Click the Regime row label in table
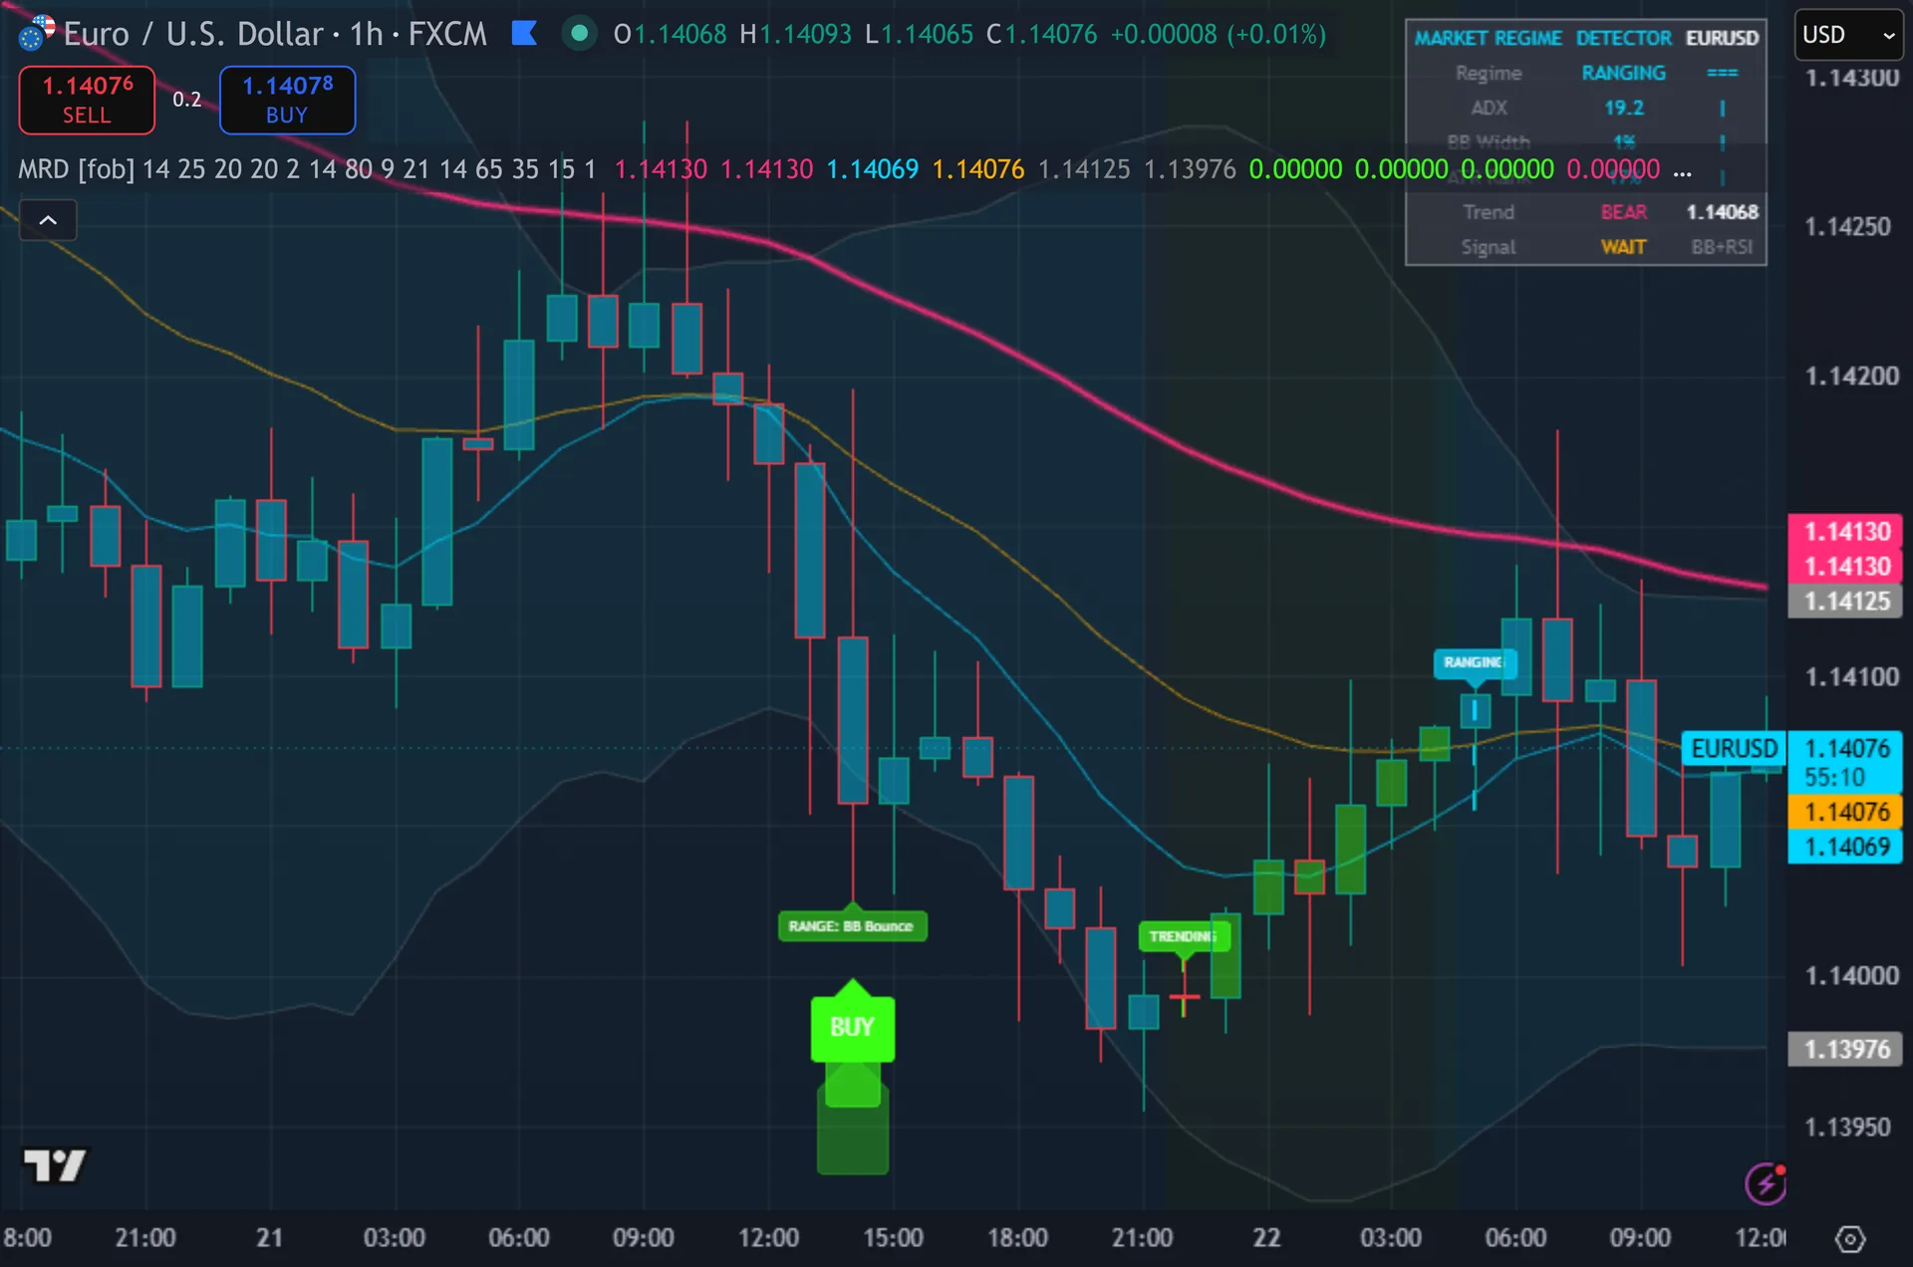 point(1489,73)
